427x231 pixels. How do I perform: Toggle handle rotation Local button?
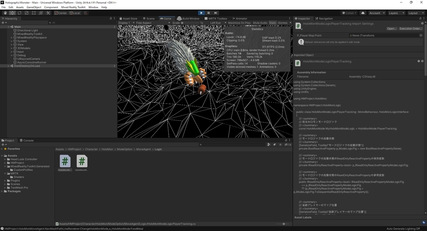75,13
